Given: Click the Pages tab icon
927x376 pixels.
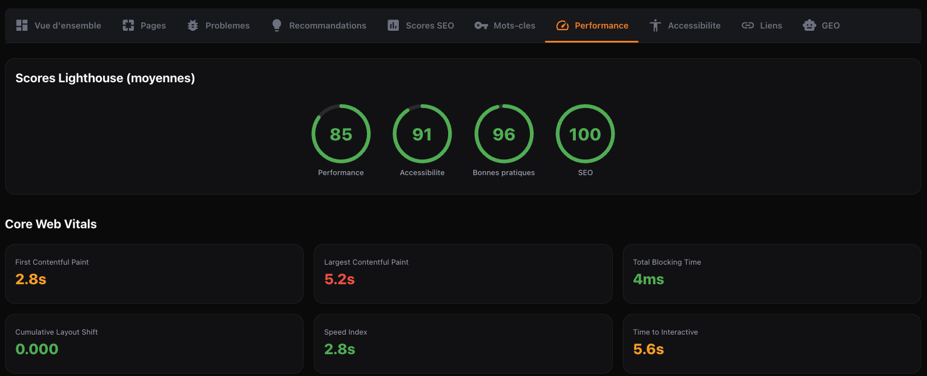Looking at the screenshot, I should coord(128,25).
